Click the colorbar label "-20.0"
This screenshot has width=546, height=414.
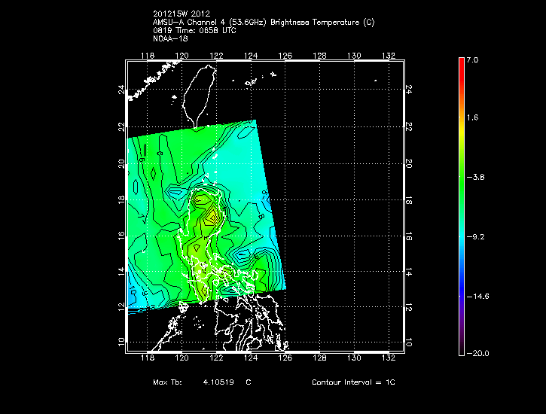pyautogui.click(x=477, y=354)
